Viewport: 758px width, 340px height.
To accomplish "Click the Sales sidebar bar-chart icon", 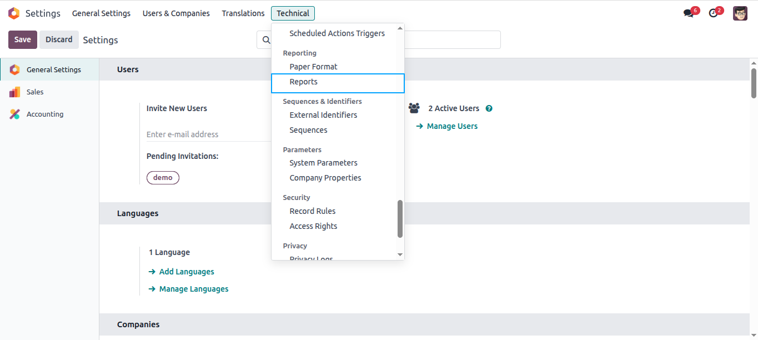I will click(15, 92).
